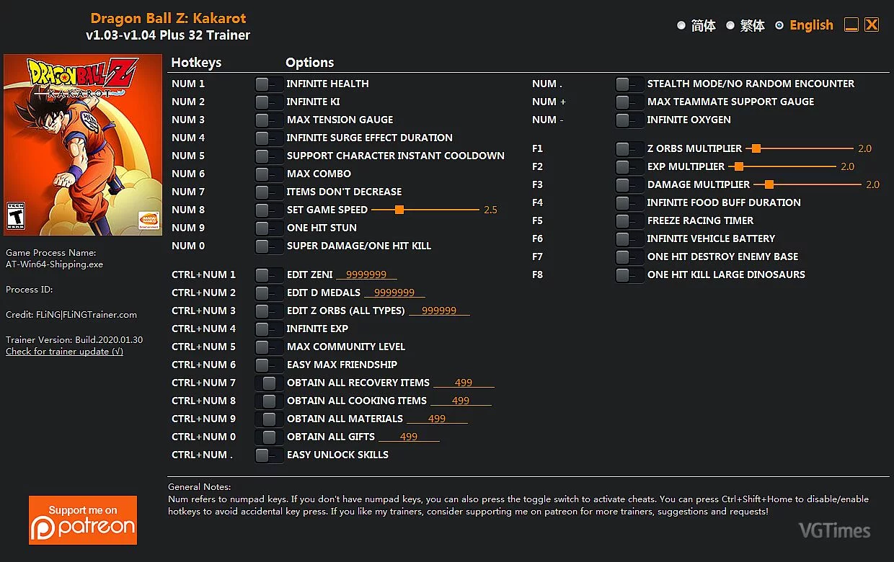Click the Edit Zeni value field
This screenshot has height=562, width=894.
tap(371, 275)
